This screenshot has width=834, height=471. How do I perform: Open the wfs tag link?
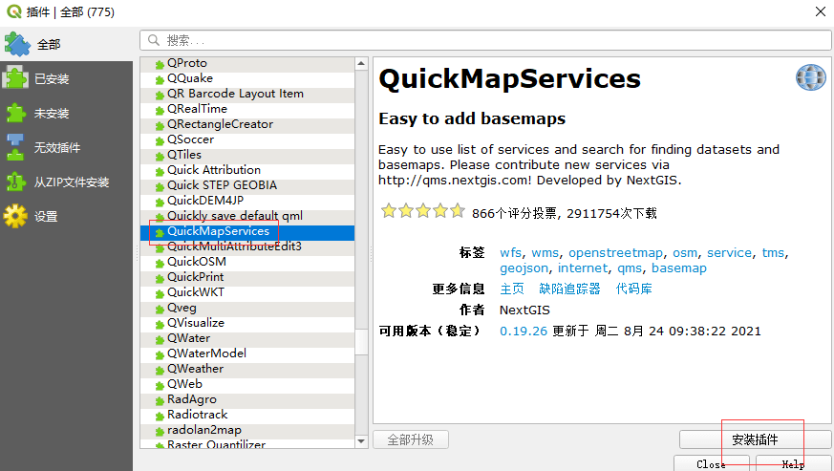[x=510, y=253]
